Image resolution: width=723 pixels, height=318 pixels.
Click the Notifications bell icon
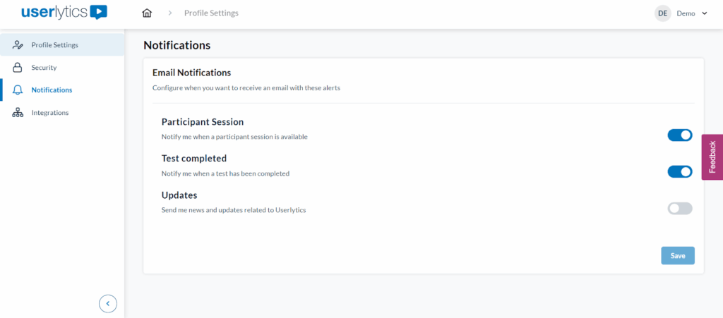pos(18,90)
